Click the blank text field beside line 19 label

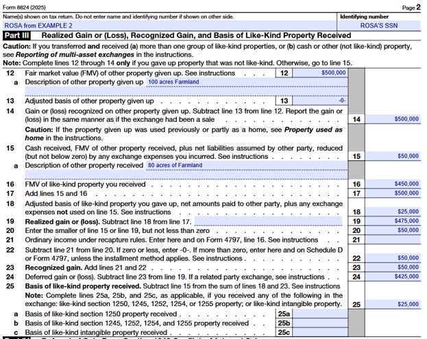268,221
